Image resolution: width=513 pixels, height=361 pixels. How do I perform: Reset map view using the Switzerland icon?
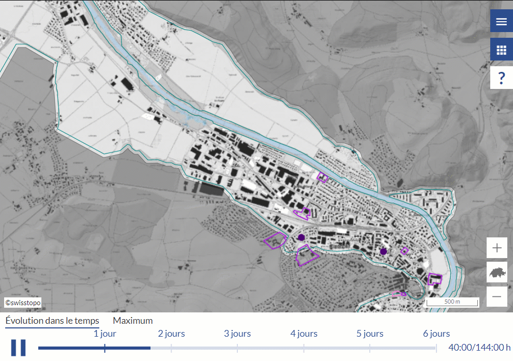coord(497,272)
